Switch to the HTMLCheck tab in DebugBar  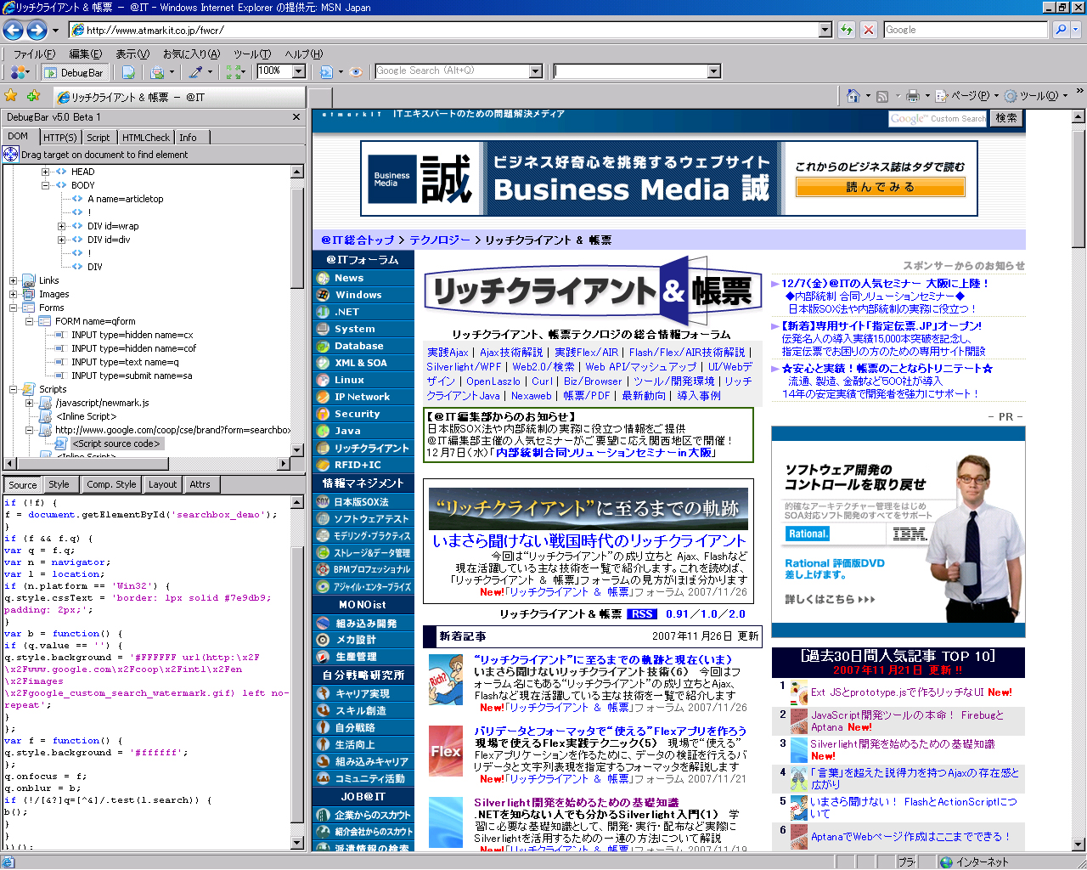tap(146, 137)
